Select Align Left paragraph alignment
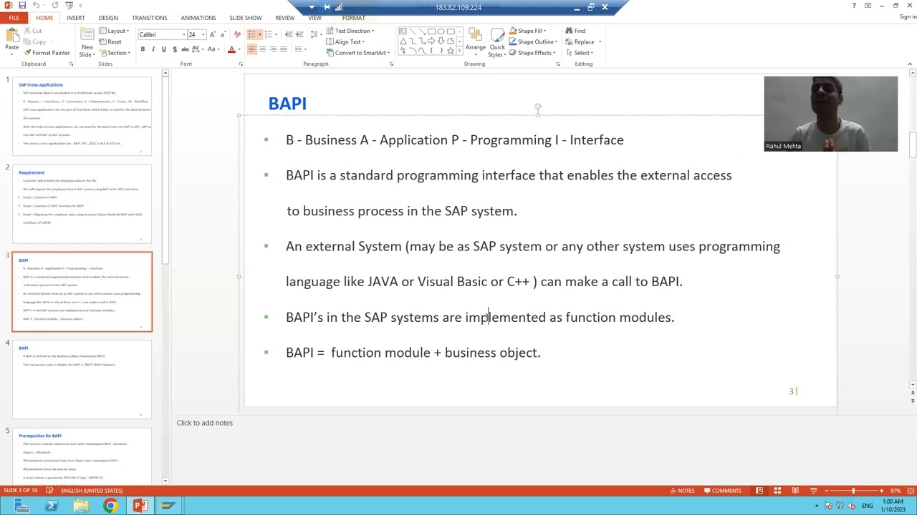The height and width of the screenshot is (515, 917). pyautogui.click(x=252, y=49)
